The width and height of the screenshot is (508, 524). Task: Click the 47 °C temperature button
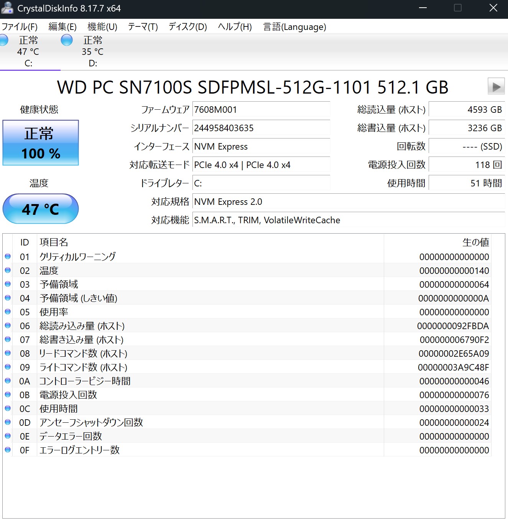(41, 209)
